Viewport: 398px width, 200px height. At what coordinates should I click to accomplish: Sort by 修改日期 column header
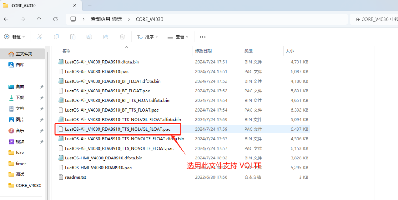click(x=203, y=51)
